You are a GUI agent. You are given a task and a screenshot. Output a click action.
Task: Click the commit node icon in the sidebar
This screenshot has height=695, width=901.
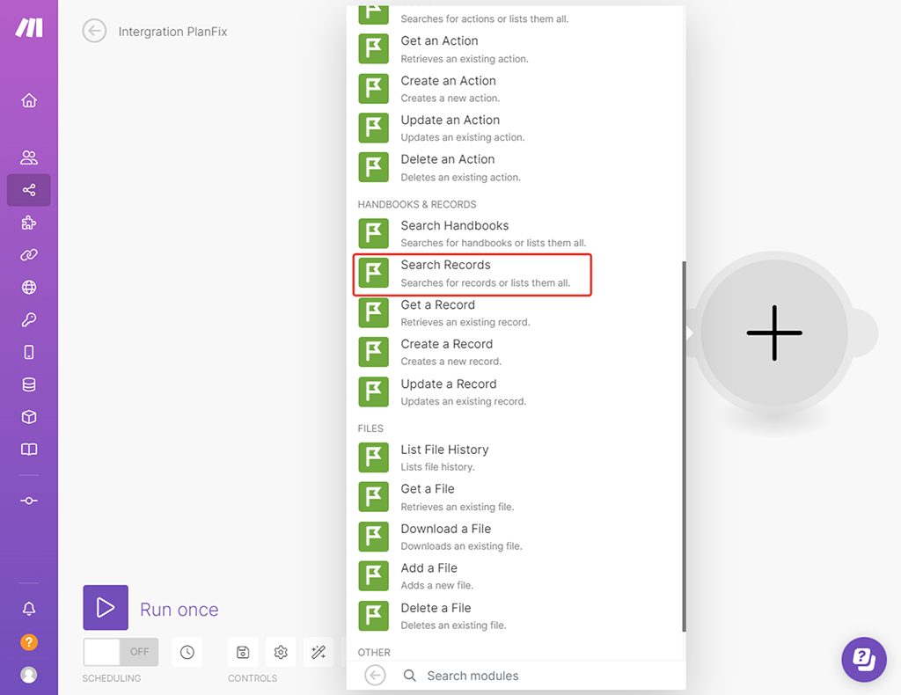click(x=29, y=501)
